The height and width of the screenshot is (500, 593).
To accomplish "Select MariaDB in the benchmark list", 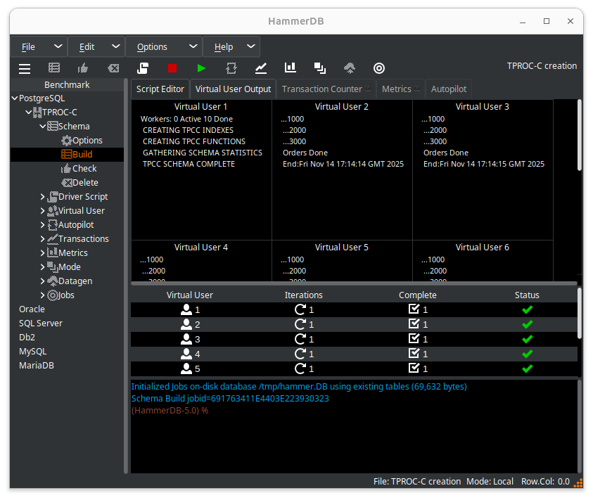I will tap(36, 366).
